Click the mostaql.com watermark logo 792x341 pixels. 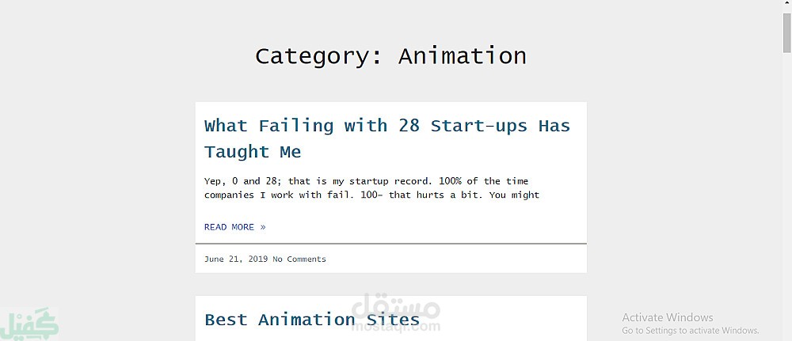pyautogui.click(x=395, y=313)
